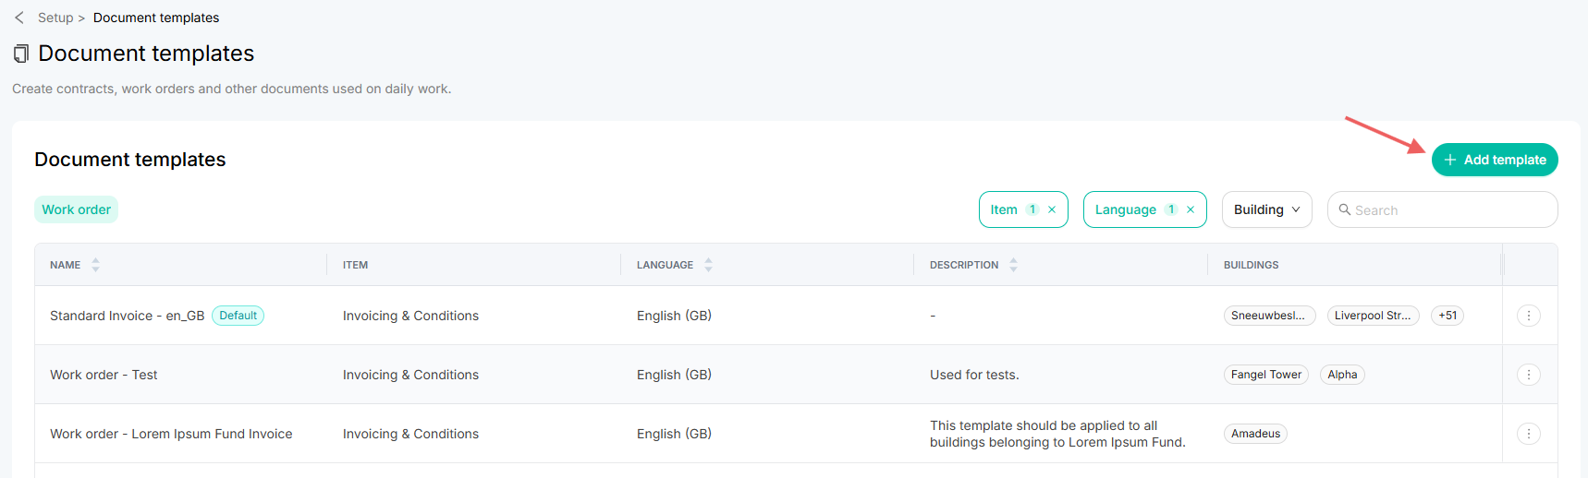Open the Setup breadcrumb link

(x=55, y=18)
